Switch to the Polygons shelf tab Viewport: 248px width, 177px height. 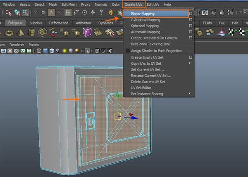point(15,23)
